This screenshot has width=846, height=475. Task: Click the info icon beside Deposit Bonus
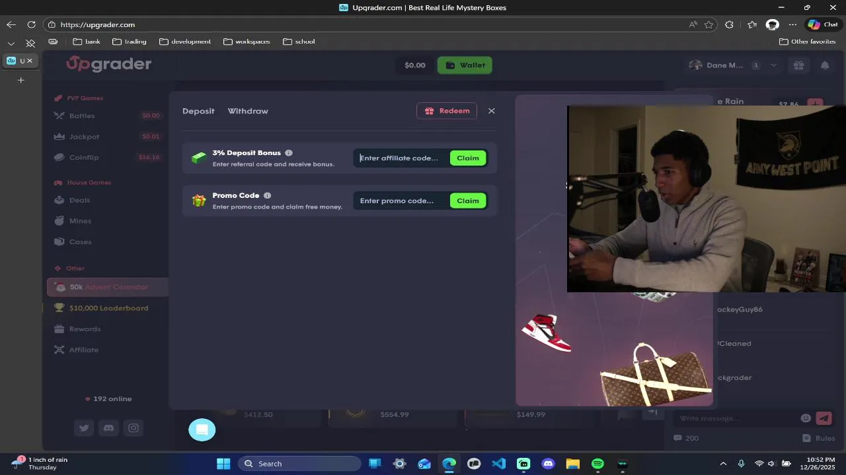pyautogui.click(x=289, y=153)
